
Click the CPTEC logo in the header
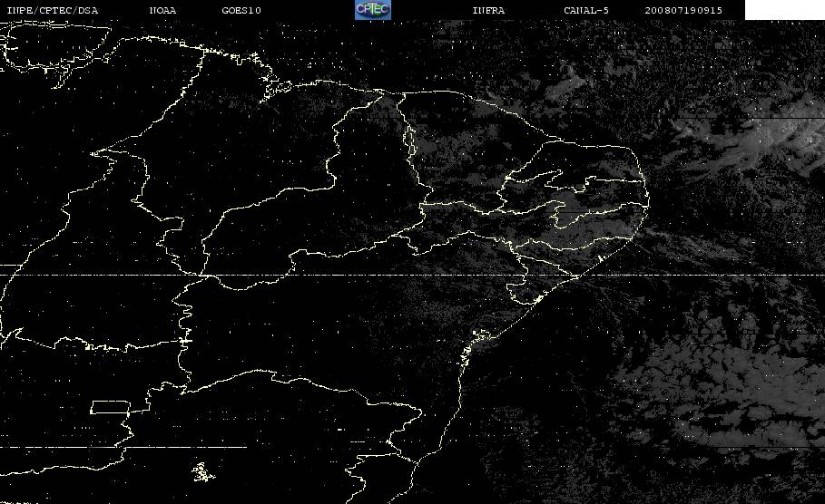372,9
